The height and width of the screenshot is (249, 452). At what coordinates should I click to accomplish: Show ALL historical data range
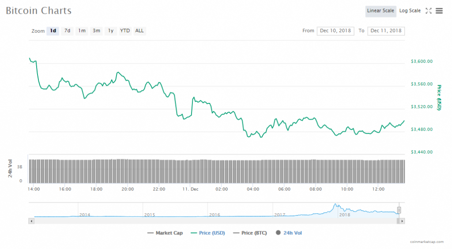139,31
